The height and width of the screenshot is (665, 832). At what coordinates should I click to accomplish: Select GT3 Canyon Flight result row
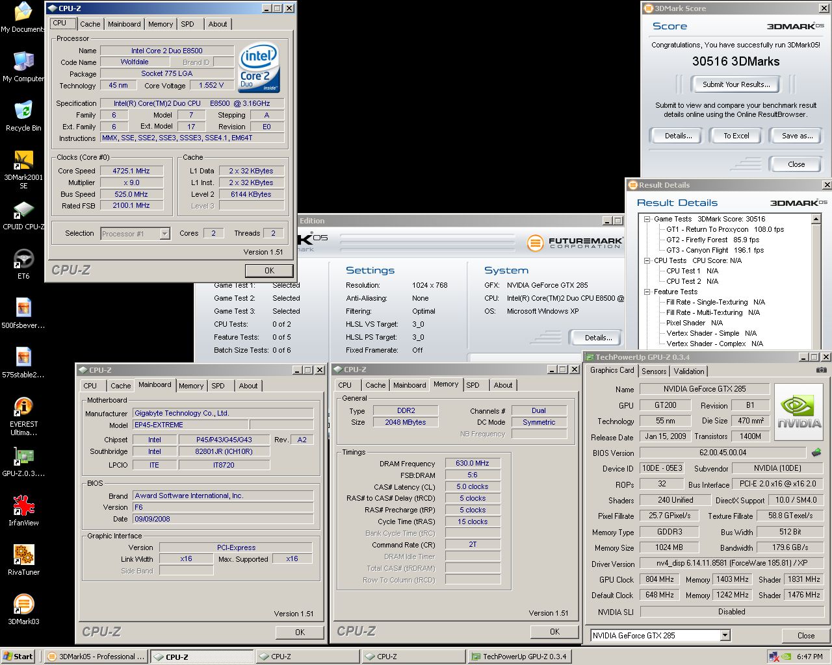tap(715, 250)
